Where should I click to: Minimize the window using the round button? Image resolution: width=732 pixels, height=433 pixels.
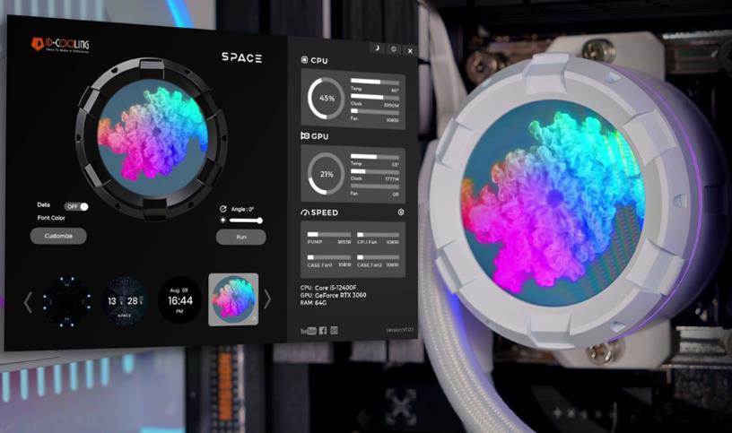click(x=395, y=48)
